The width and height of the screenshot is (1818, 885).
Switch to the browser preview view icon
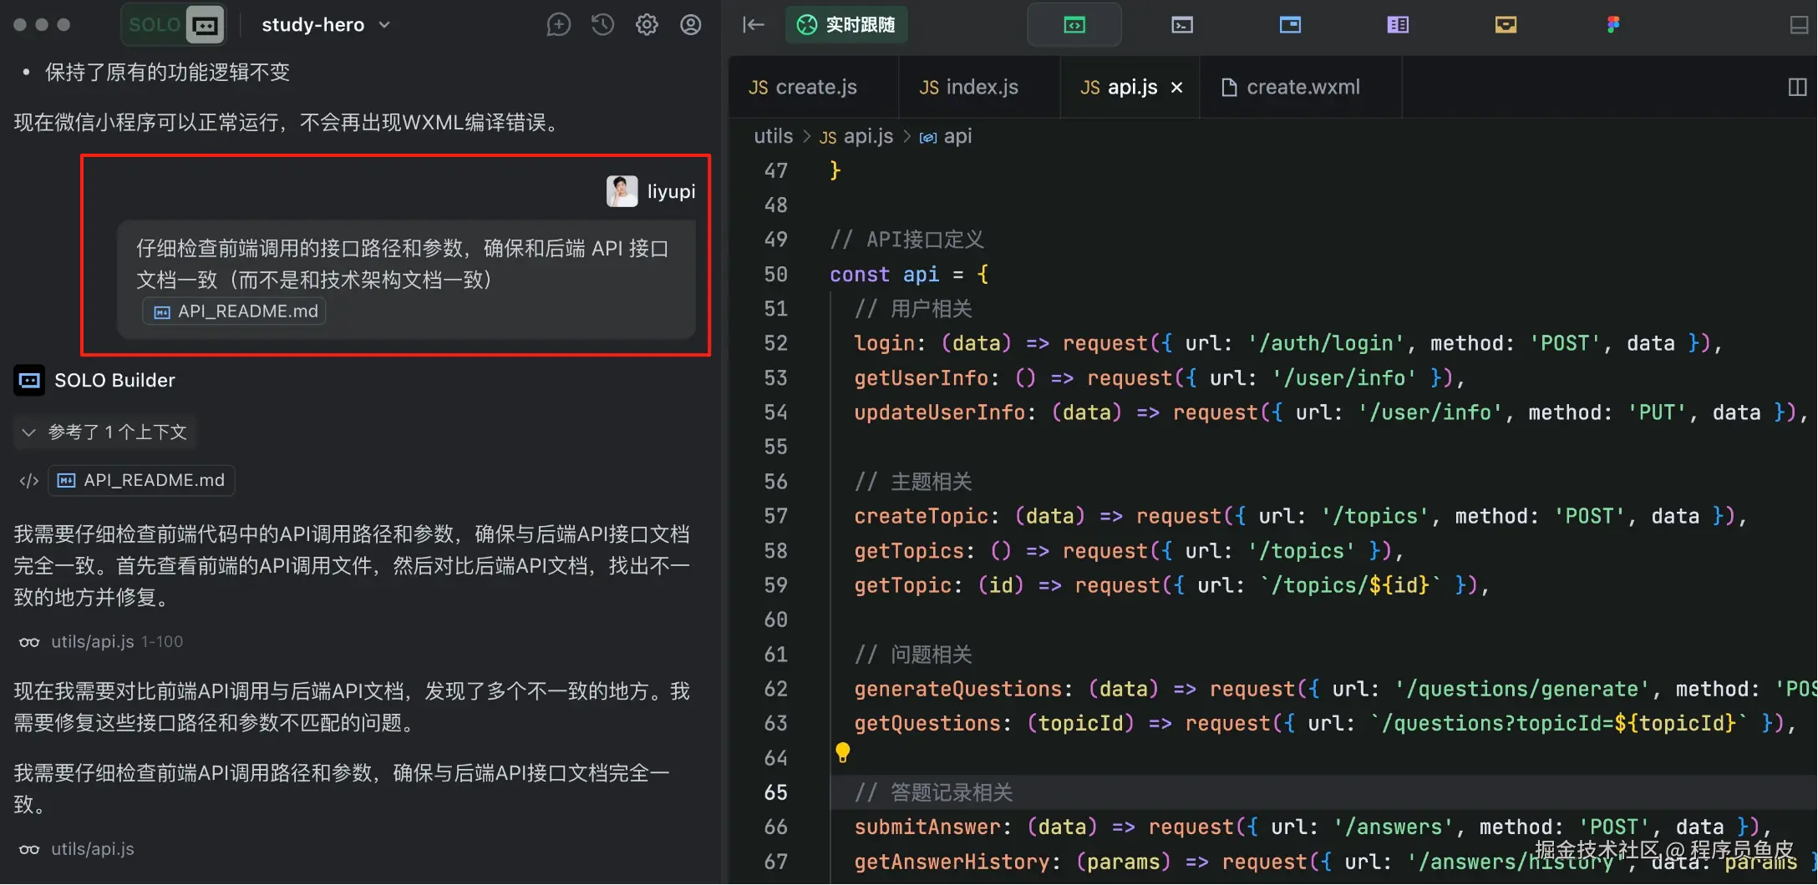[1290, 25]
